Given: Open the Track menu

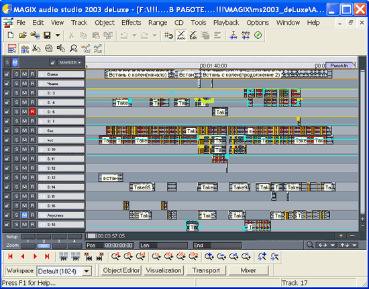Looking at the screenshot, I should pyautogui.click(x=79, y=23).
